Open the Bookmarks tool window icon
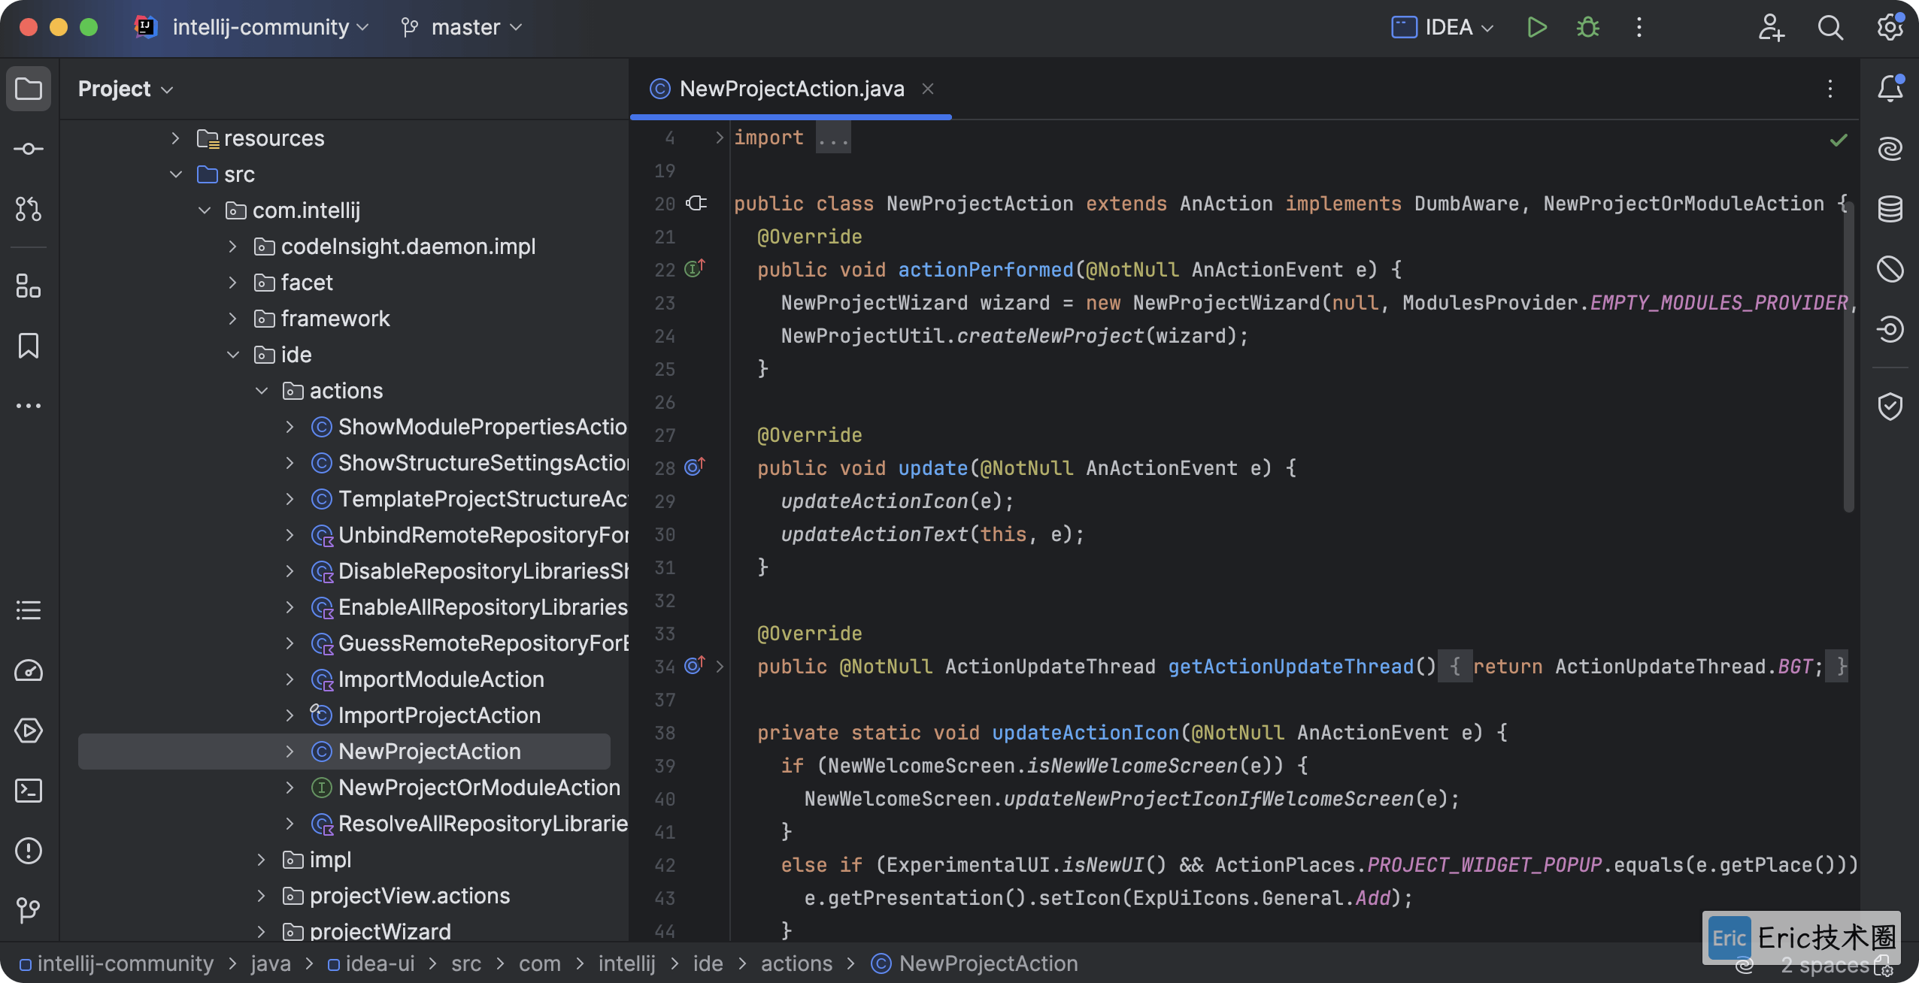 [x=29, y=346]
